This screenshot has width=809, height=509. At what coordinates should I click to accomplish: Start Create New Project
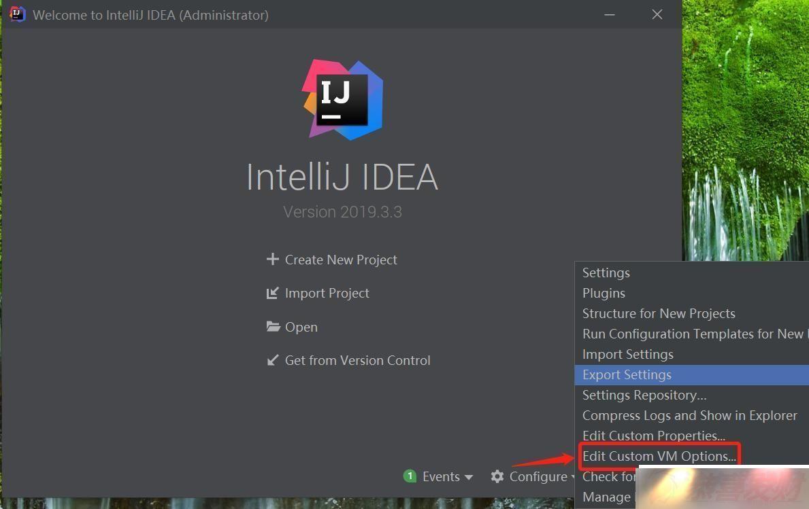point(341,260)
